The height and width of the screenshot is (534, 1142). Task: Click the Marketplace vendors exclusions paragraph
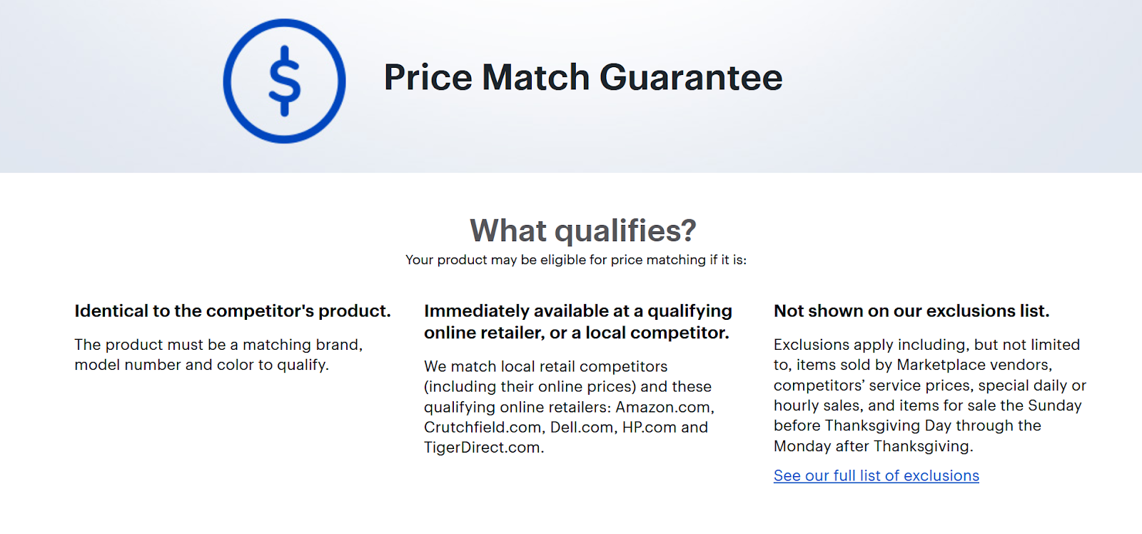point(930,396)
